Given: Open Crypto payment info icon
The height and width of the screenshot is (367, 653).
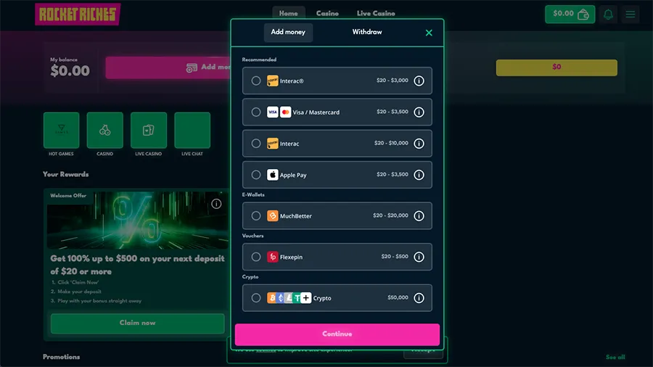Looking at the screenshot, I should point(419,298).
